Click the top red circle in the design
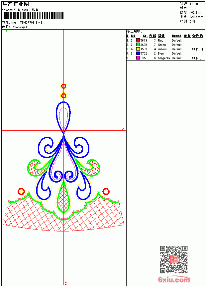The image size is (206, 286). [x=63, y=86]
